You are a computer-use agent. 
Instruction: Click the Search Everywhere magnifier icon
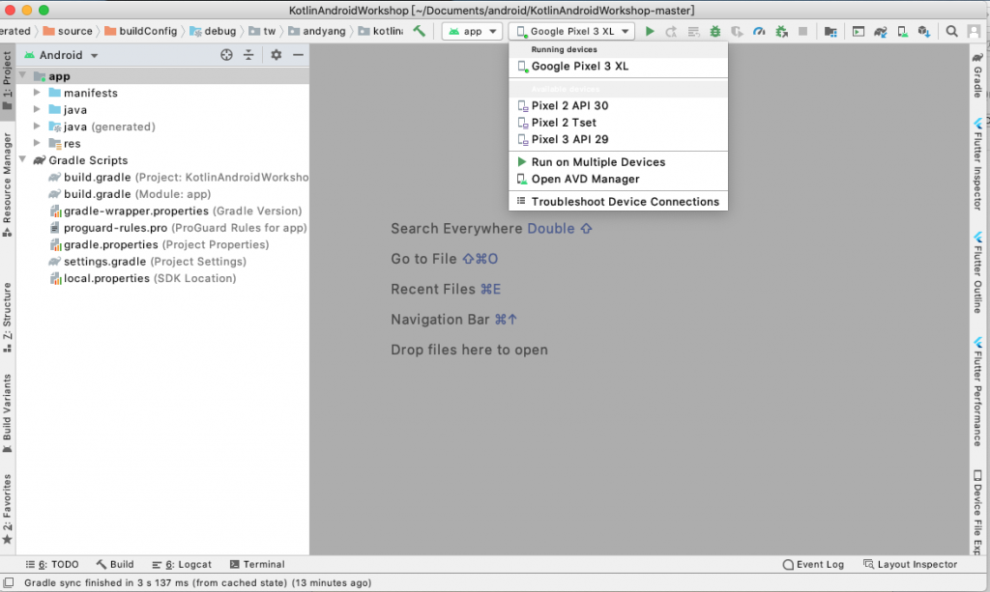951,31
